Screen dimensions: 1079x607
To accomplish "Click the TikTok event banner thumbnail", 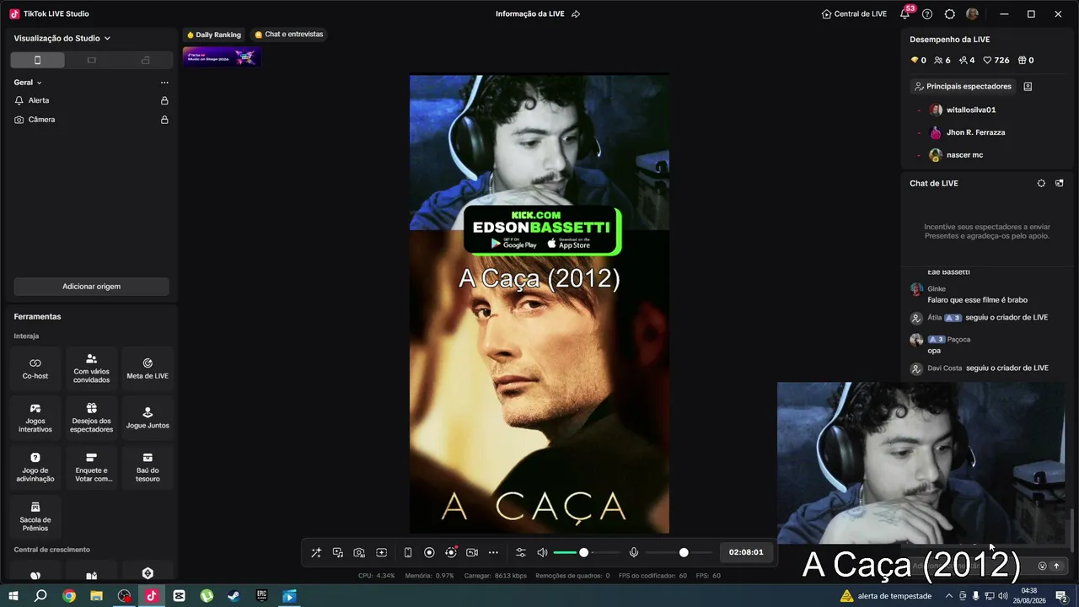I will (x=222, y=56).
